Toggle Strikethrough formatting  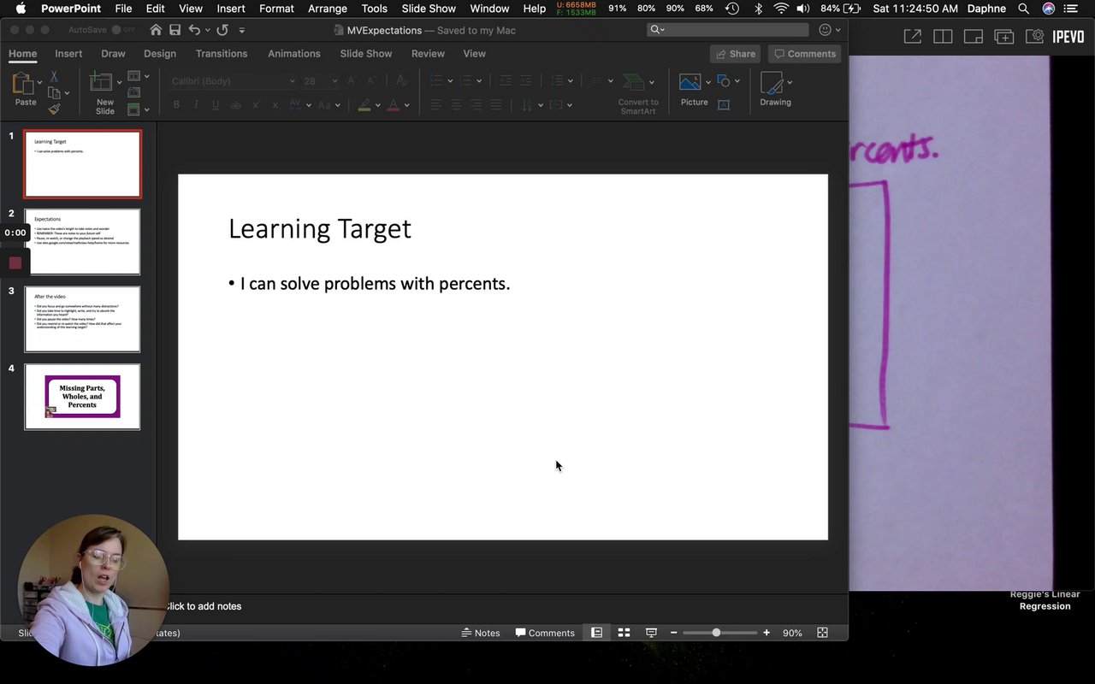(x=235, y=105)
